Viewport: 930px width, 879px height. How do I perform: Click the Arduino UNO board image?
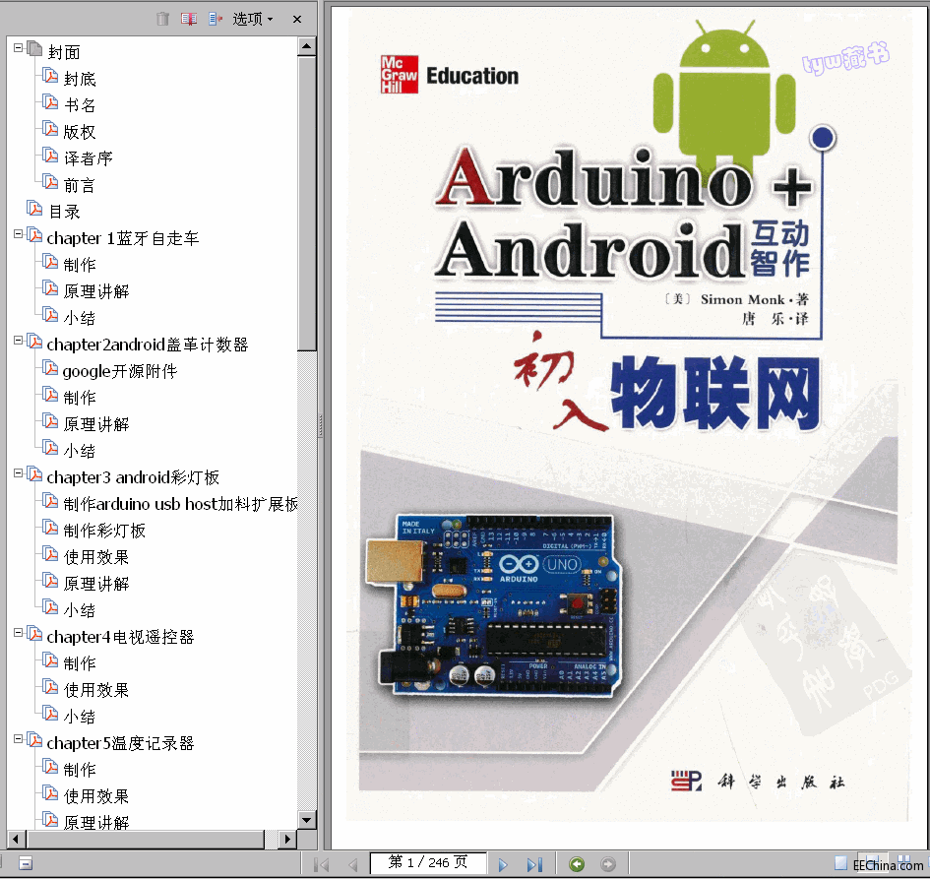click(x=493, y=604)
